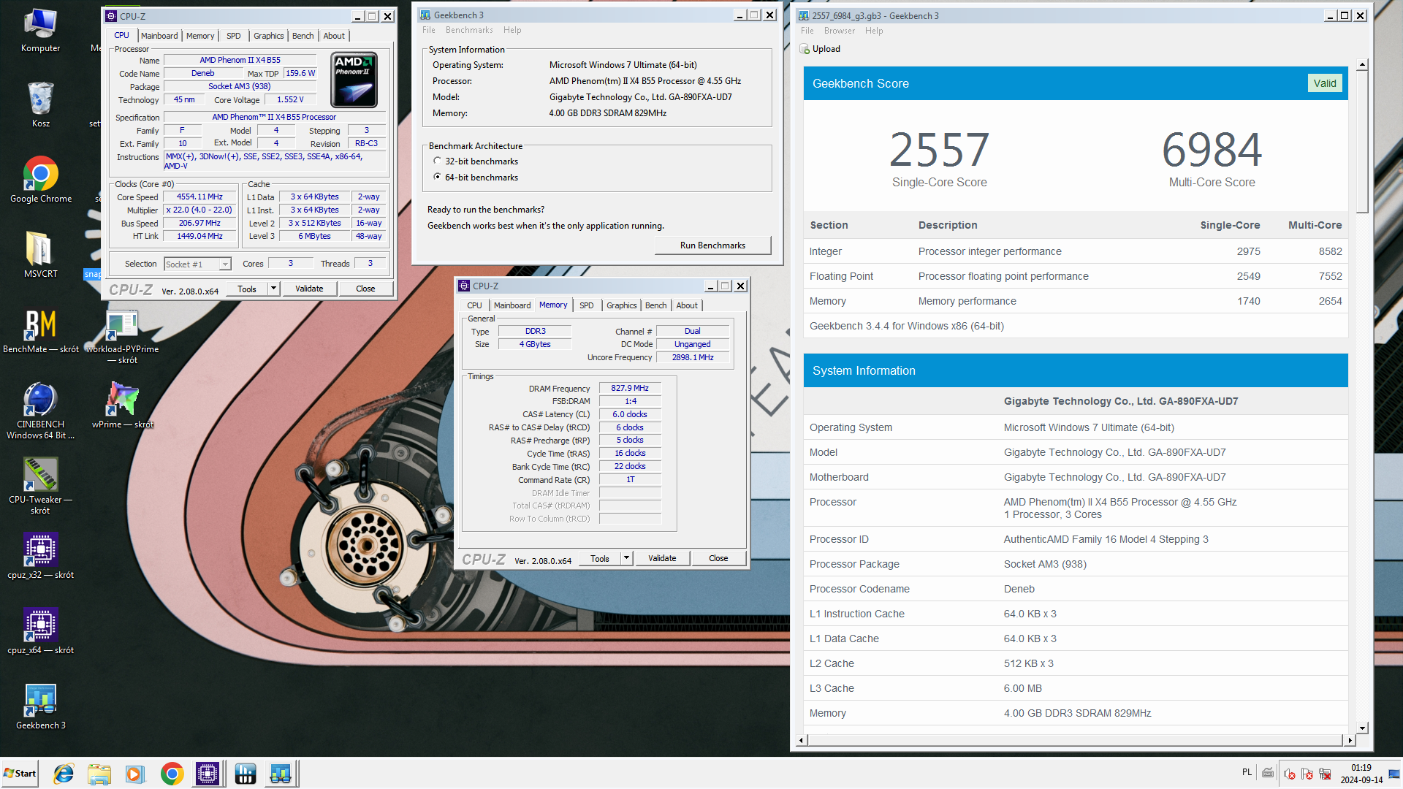Click the Integer section row in results
Viewport: 1403px width, 789px height.
pyautogui.click(x=1076, y=251)
